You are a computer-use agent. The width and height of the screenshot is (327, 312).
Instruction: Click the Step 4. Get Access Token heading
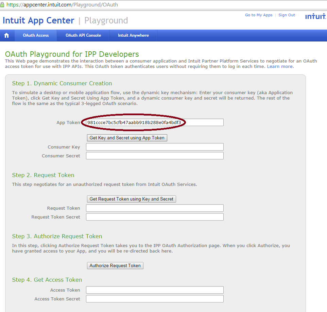(x=47, y=280)
